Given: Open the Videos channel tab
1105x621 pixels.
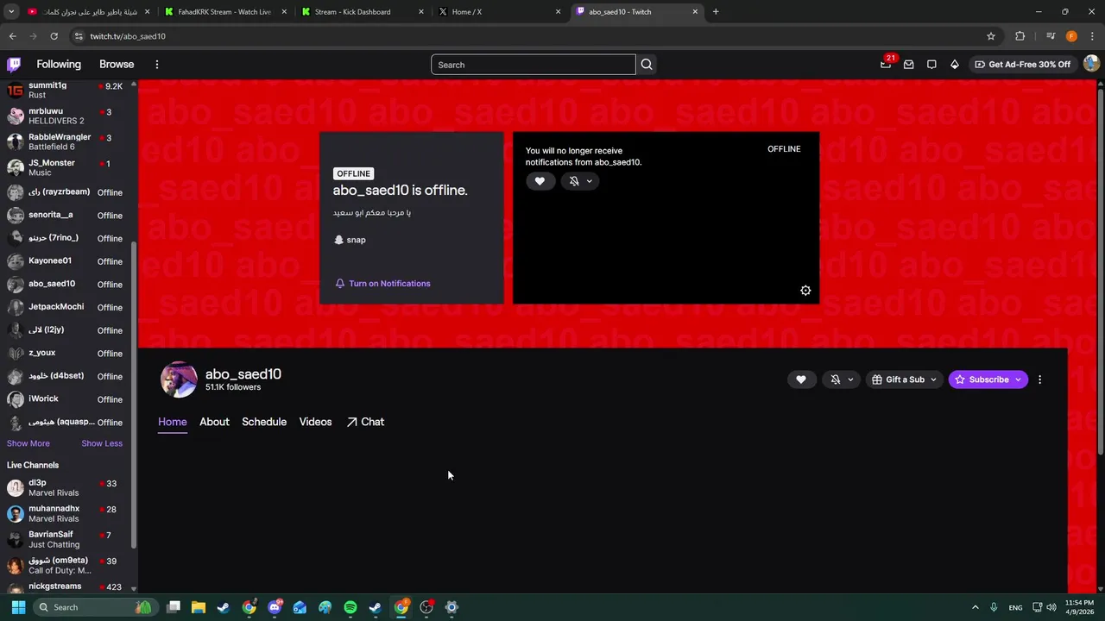Looking at the screenshot, I should [x=315, y=422].
